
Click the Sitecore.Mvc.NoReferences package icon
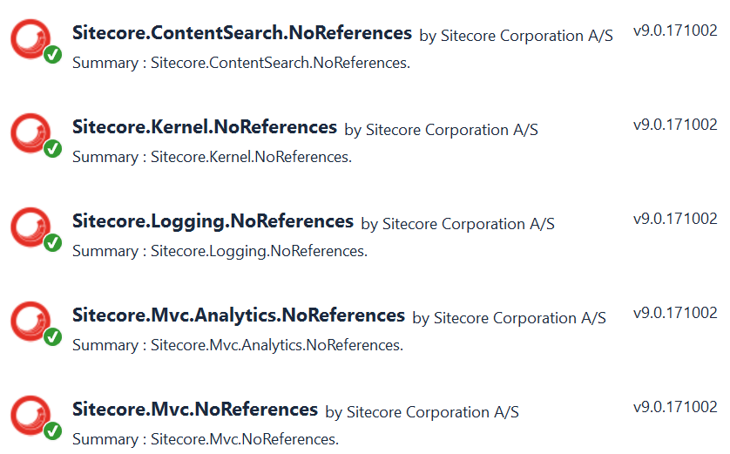point(31,416)
